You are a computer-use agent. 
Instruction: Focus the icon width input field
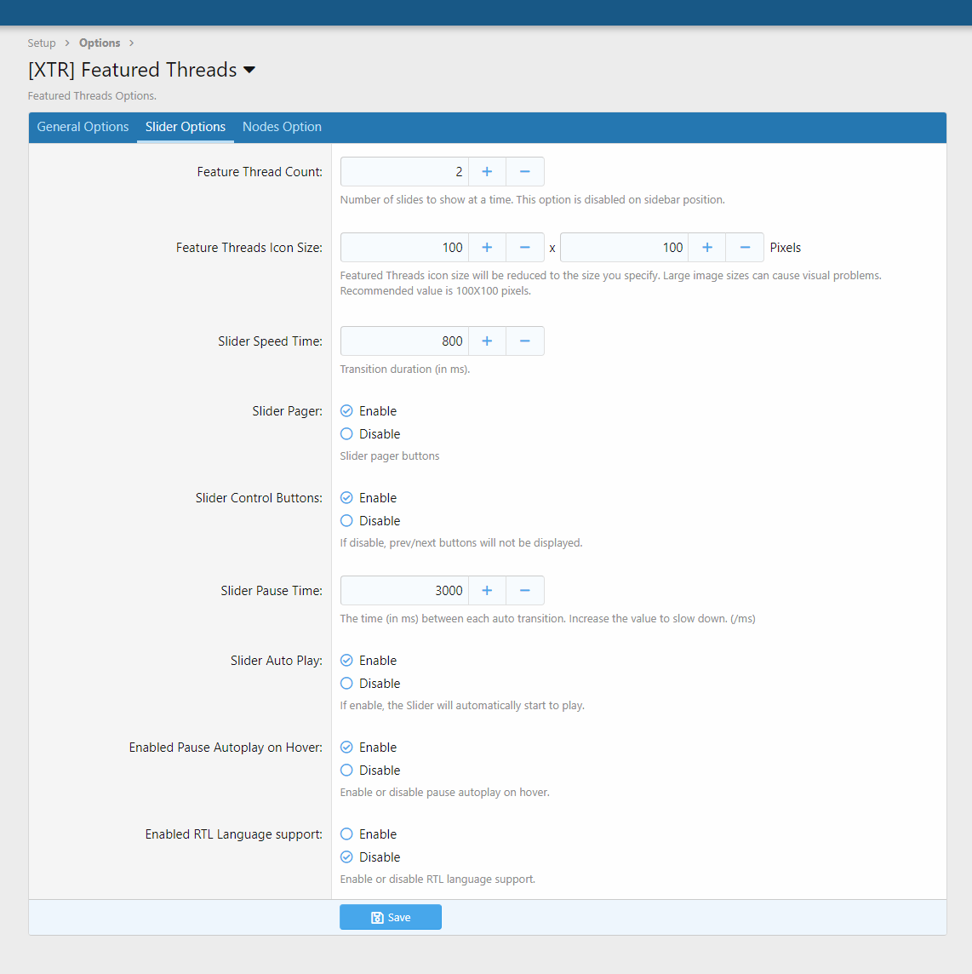click(x=404, y=247)
